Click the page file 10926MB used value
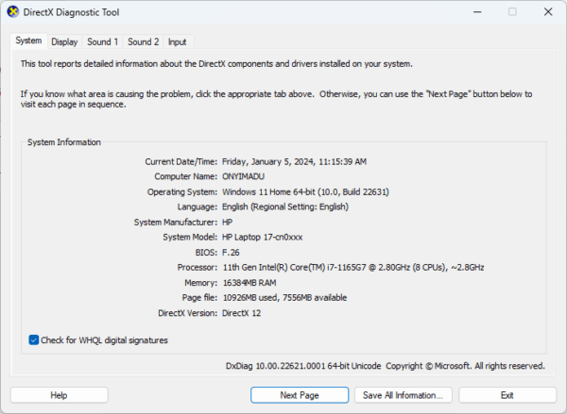 click(x=249, y=298)
